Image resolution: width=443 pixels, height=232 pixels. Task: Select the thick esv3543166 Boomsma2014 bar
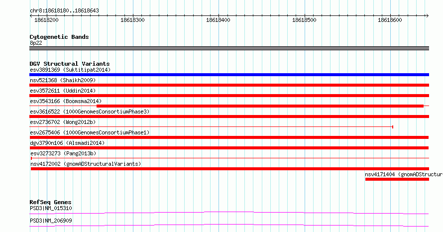pos(260,106)
